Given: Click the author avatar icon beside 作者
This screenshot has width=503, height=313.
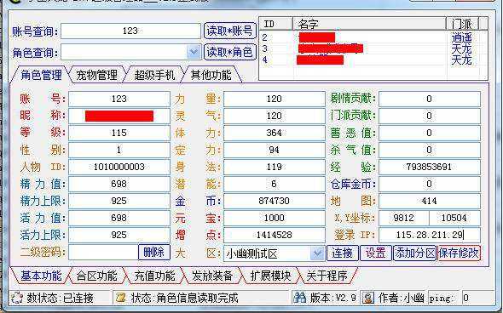Looking at the screenshot, I should 368,298.
